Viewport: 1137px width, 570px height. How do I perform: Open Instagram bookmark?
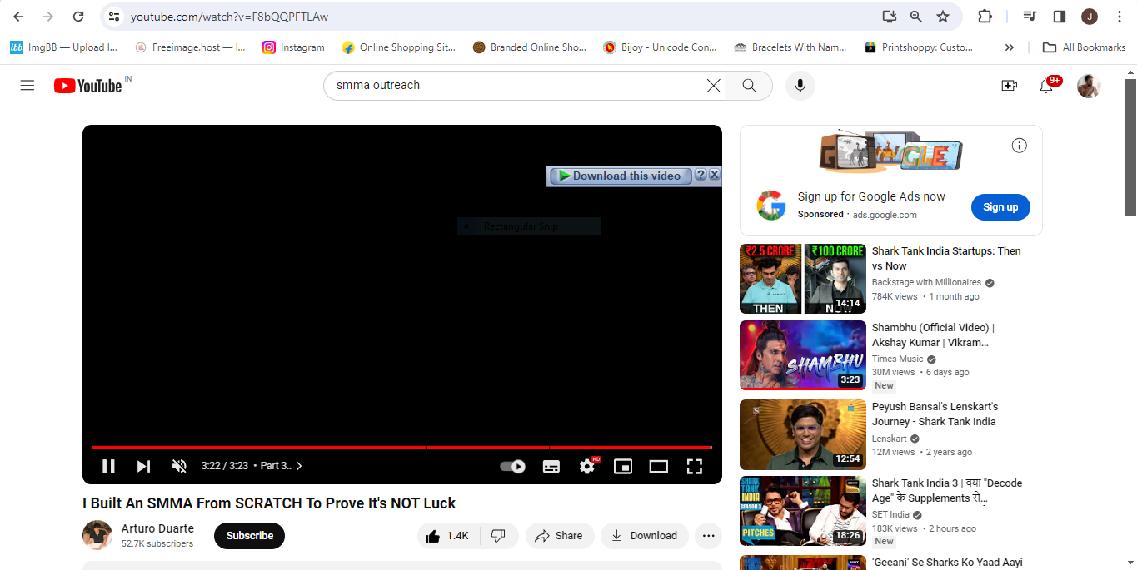293,47
